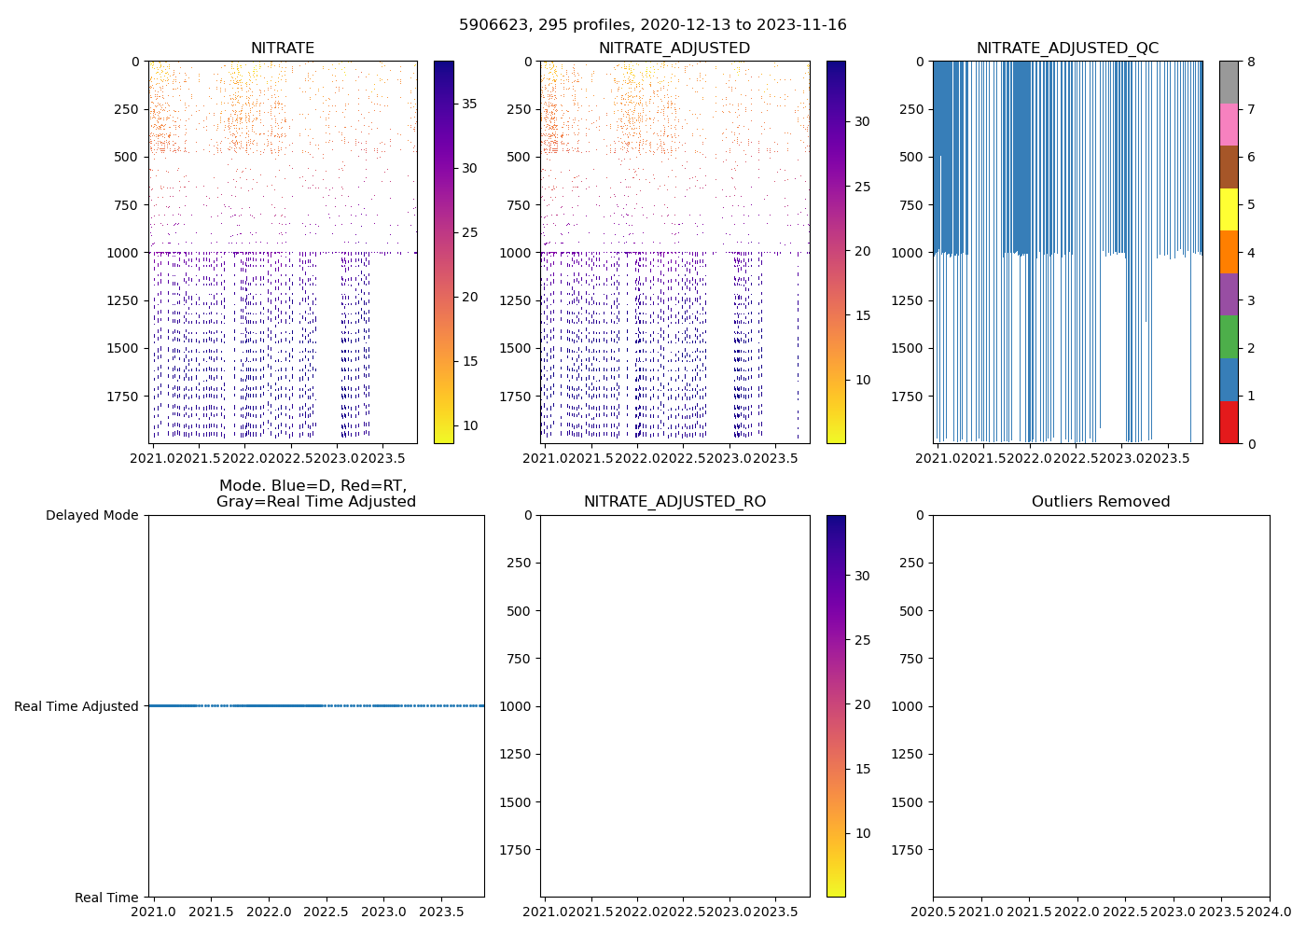
Task: Click the NITRATE_ADJUSTED plot colorbar
Action: coord(836,252)
